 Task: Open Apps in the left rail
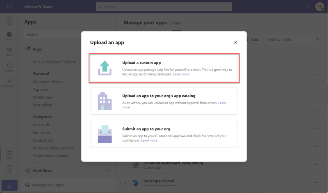coord(9,154)
